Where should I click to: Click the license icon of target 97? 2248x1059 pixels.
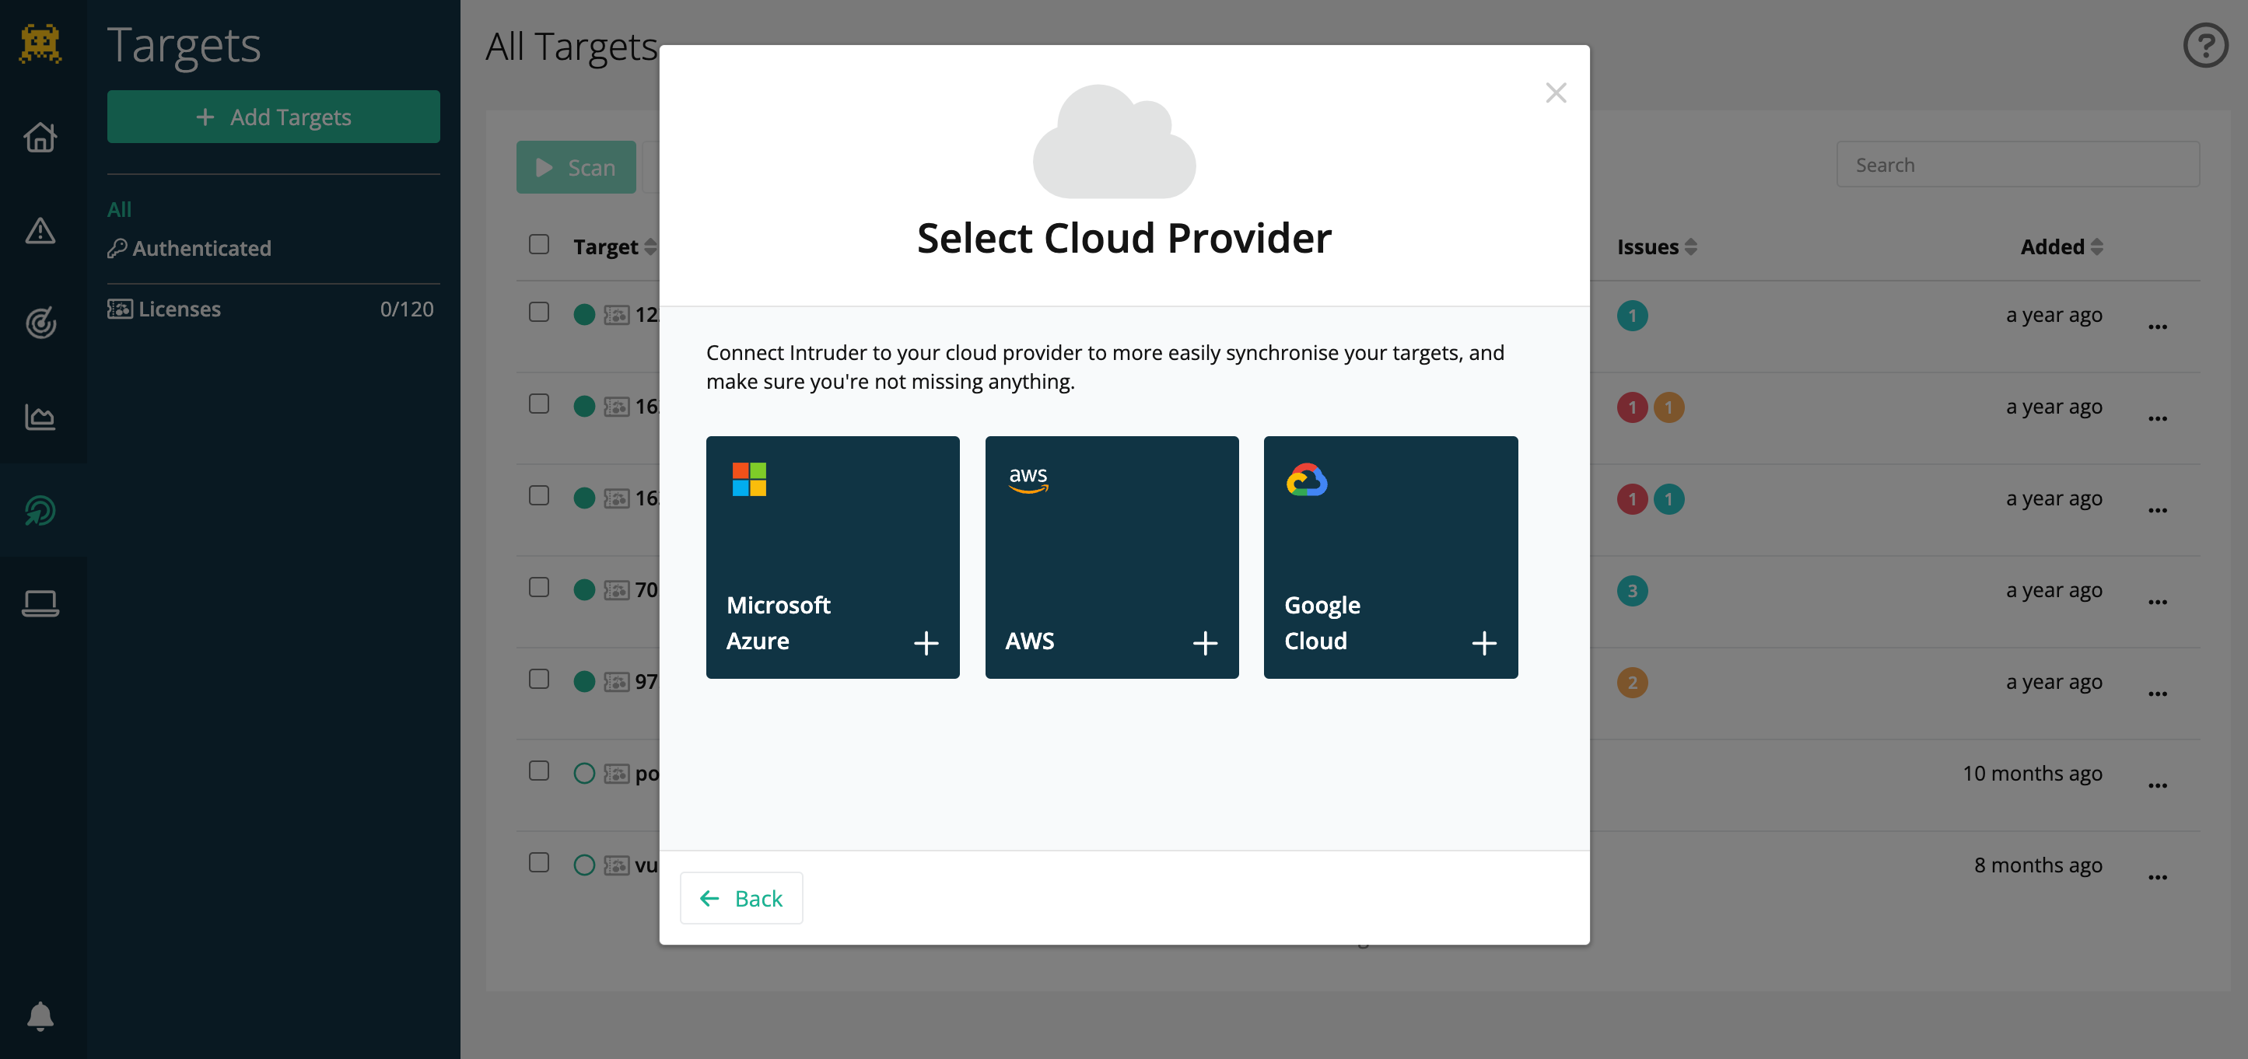click(x=616, y=682)
